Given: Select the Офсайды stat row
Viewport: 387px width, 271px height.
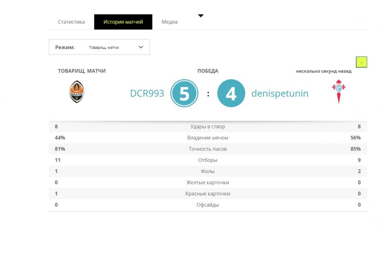Looking at the screenshot, I should click(x=208, y=205).
